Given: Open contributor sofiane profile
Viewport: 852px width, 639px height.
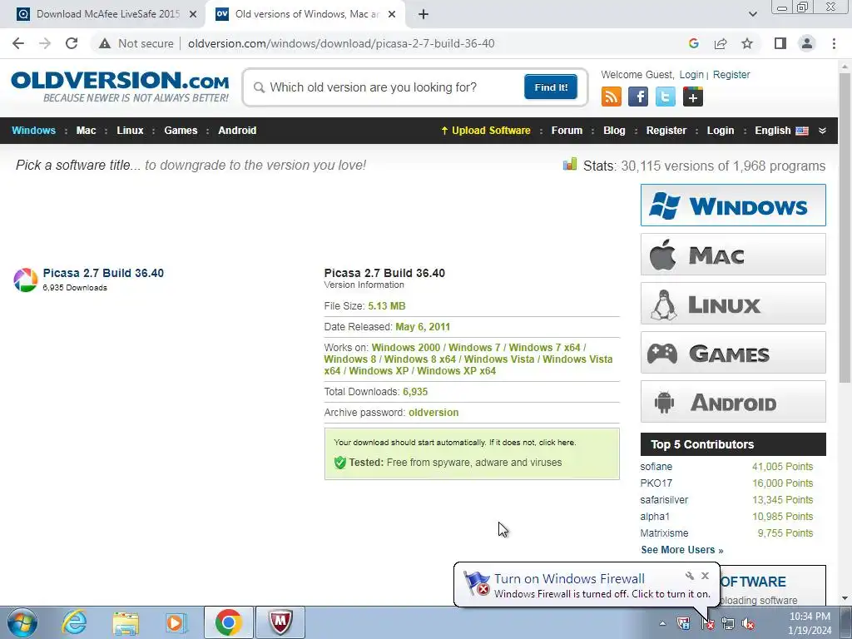Looking at the screenshot, I should point(656,467).
